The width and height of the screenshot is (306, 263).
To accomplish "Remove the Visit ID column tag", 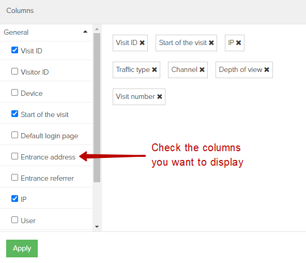I will 142,42.
